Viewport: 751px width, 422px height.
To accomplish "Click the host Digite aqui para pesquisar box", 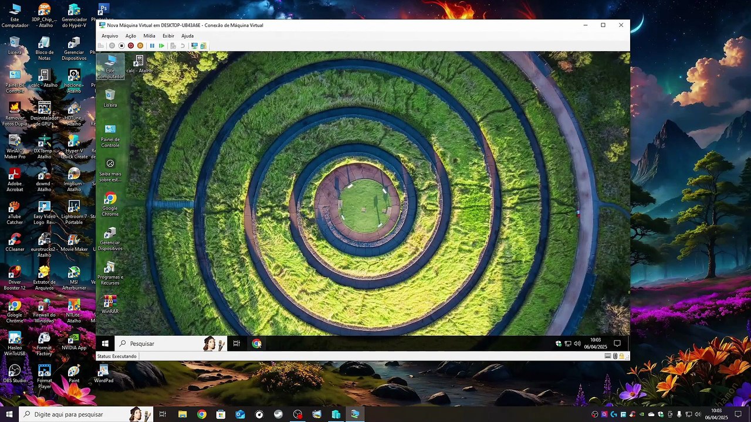I will click(86, 414).
